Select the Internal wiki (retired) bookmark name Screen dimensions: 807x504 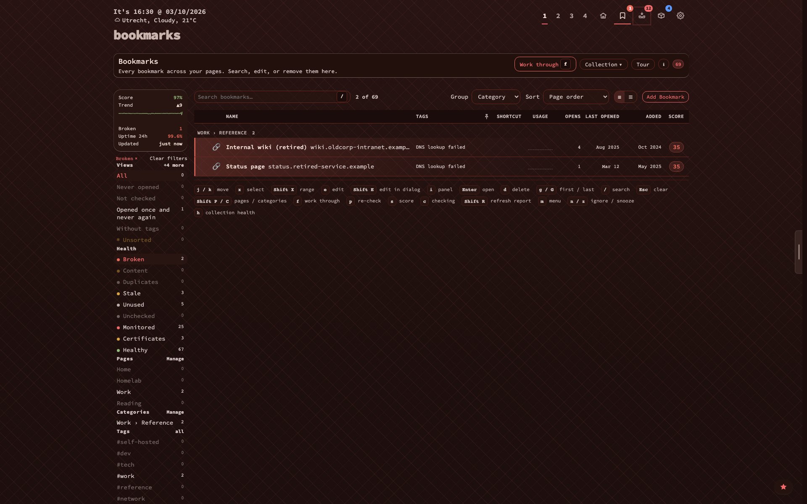coord(266,147)
